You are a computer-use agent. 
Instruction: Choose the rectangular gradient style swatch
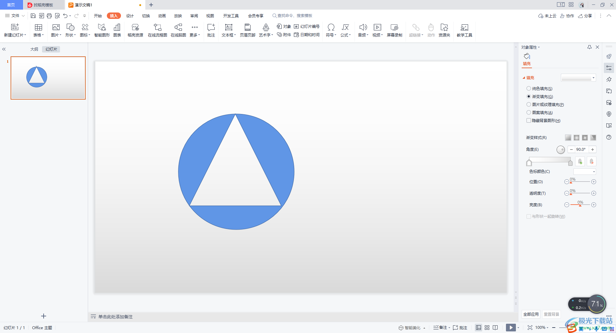(585, 137)
